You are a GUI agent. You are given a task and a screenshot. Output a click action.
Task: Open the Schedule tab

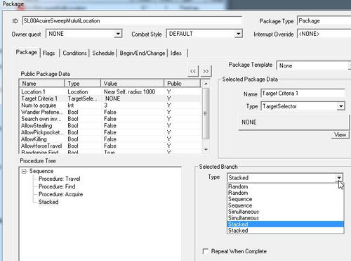(103, 53)
